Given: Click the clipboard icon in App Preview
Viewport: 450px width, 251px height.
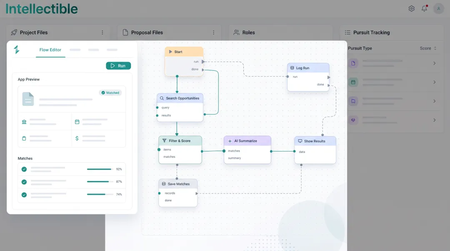Looking at the screenshot, I should pyautogui.click(x=24, y=138).
